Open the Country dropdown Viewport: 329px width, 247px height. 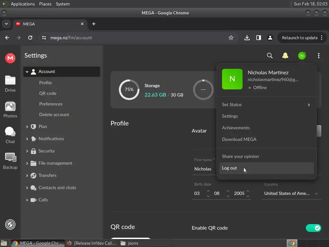click(291, 193)
